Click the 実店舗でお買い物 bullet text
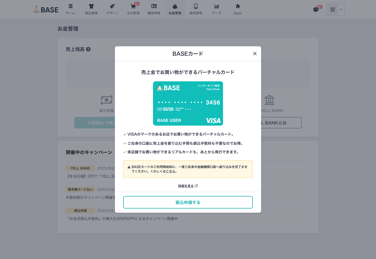Screen dimensions: 376x259 point(183,152)
